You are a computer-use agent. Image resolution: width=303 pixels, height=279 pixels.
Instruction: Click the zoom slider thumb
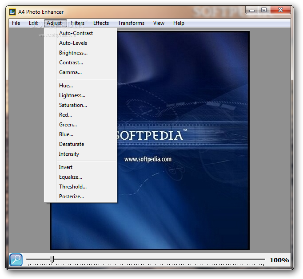[x=52, y=259]
